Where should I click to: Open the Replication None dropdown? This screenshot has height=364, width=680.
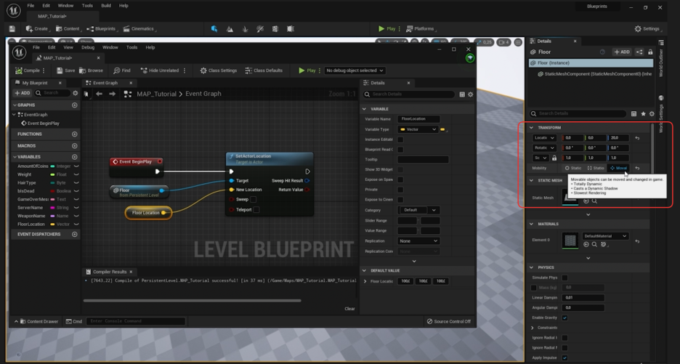point(418,241)
